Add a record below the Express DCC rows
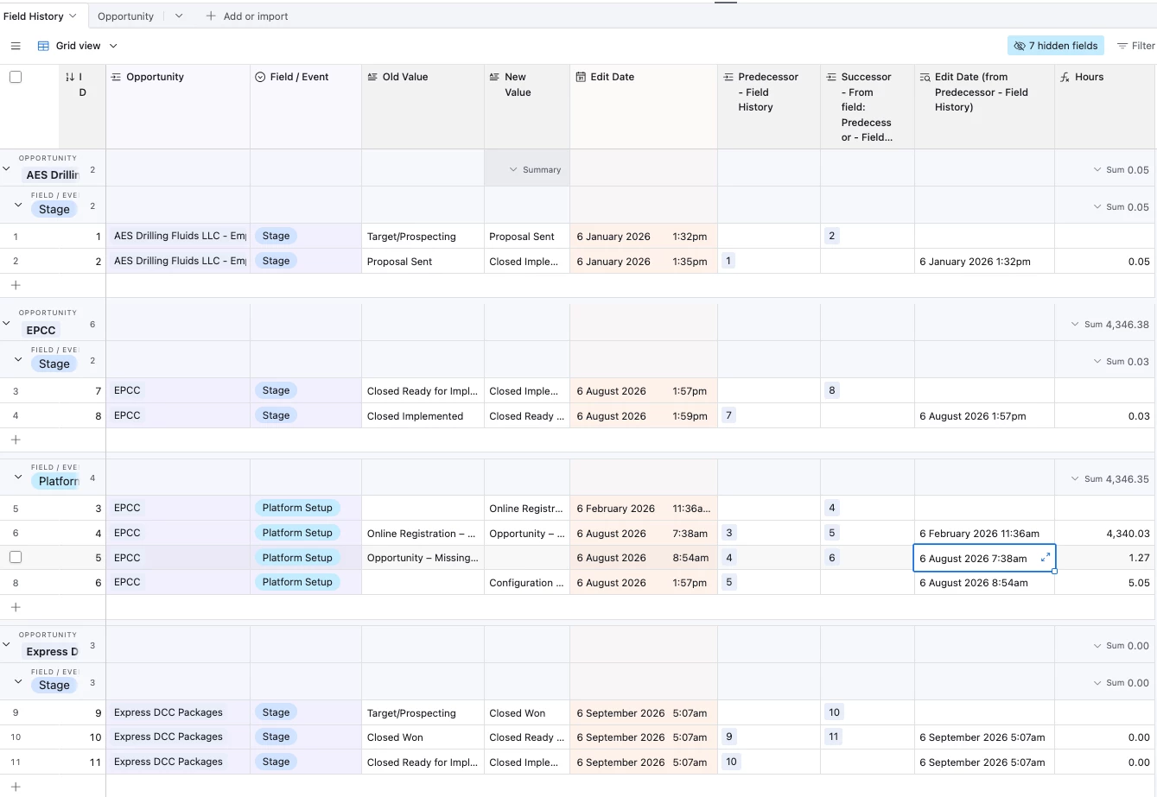Screen dimensions: 1157x797 16,787
